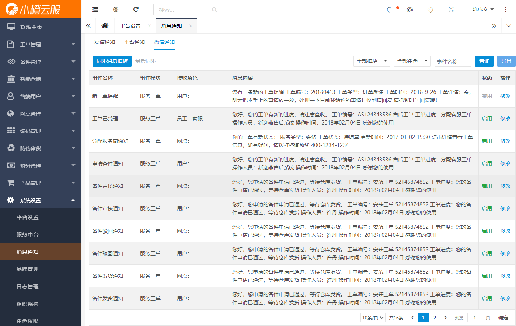This screenshot has height=326, width=516.
Task: Close the 消息通知 tab
Action: tap(191, 26)
